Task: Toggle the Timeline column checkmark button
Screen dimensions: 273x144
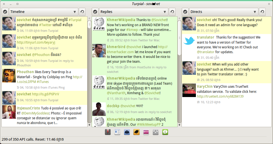Action: [x=5, y=12]
